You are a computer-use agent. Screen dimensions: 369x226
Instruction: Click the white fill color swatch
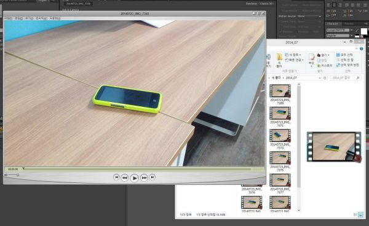pos(364,31)
